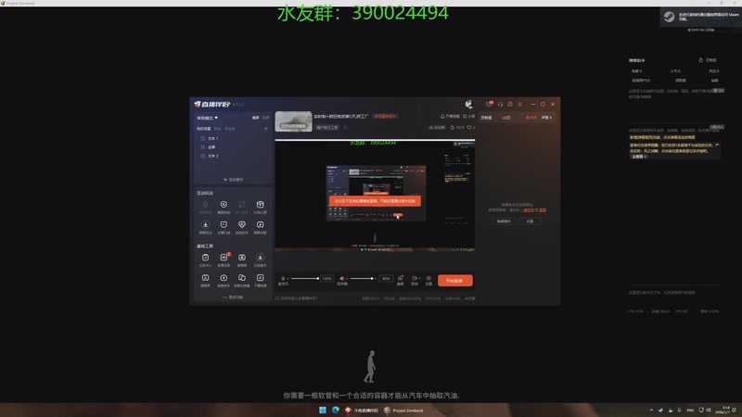Viewport: 742px width, 417px height.
Task: Click the 80% speaker volume field
Action: click(x=386, y=279)
